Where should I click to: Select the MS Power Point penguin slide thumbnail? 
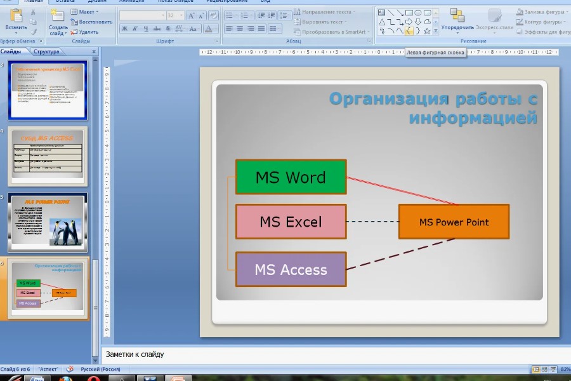tap(48, 223)
